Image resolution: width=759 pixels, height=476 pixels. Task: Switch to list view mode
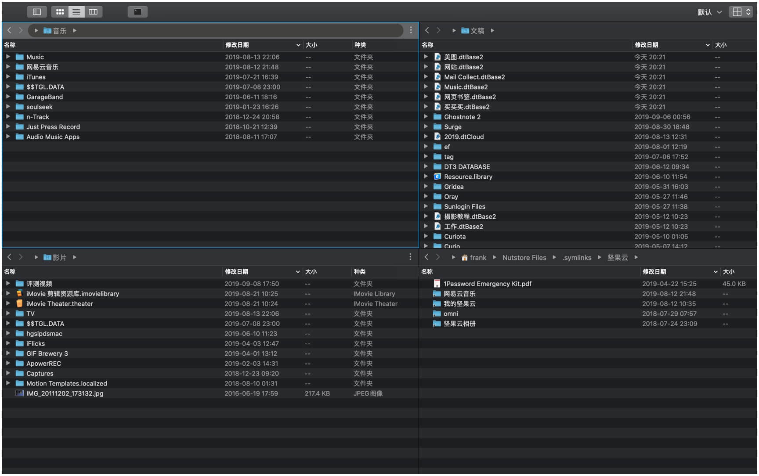(76, 12)
